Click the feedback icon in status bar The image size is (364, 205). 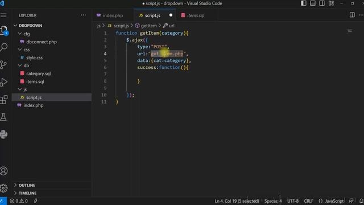pyautogui.click(x=351, y=201)
